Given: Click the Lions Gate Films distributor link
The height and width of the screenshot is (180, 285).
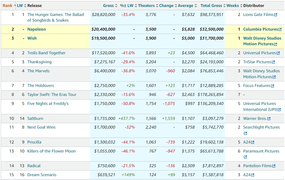Looking at the screenshot, I should coord(258,15).
